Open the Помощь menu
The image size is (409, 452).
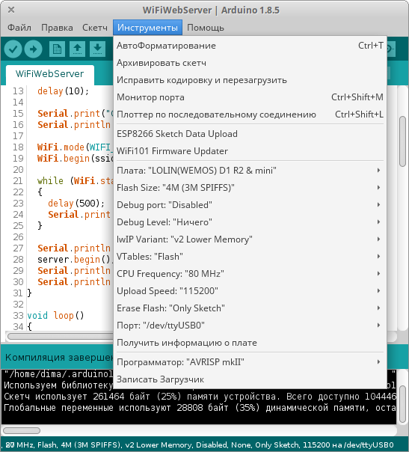click(206, 28)
